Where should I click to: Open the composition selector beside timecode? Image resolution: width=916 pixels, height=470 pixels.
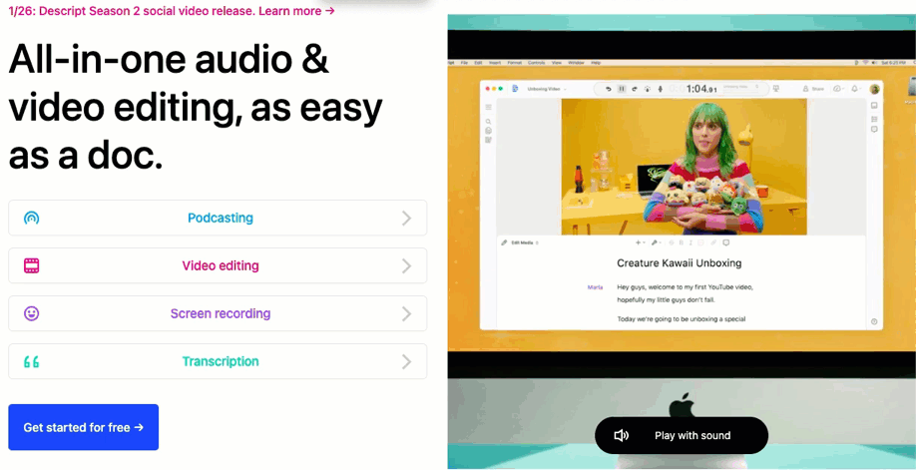[x=740, y=88]
